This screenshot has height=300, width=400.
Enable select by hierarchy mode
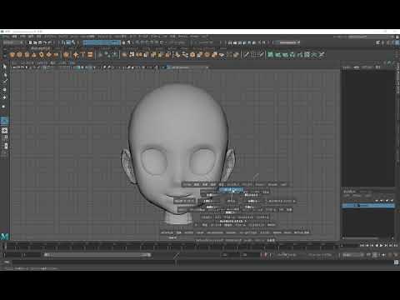point(63,42)
